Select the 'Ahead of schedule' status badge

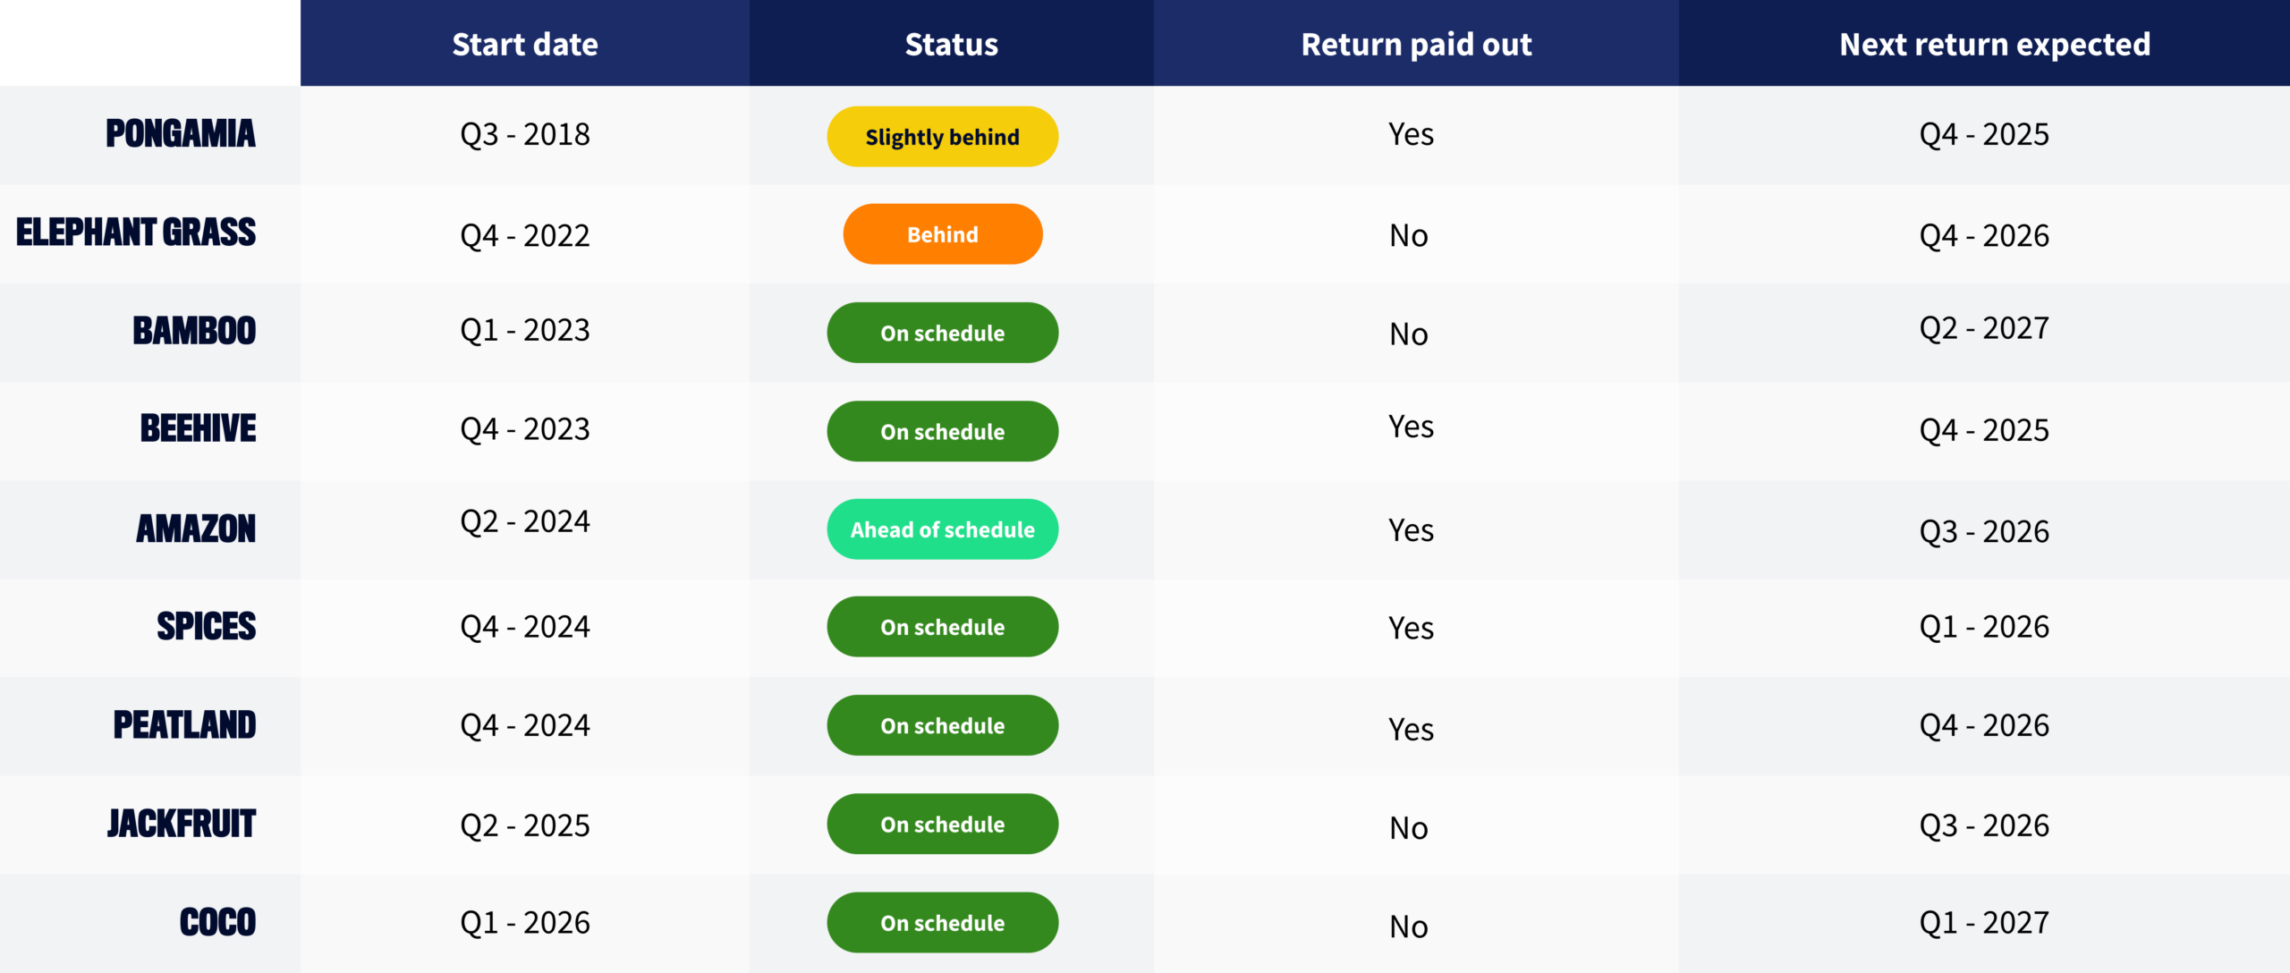(942, 529)
